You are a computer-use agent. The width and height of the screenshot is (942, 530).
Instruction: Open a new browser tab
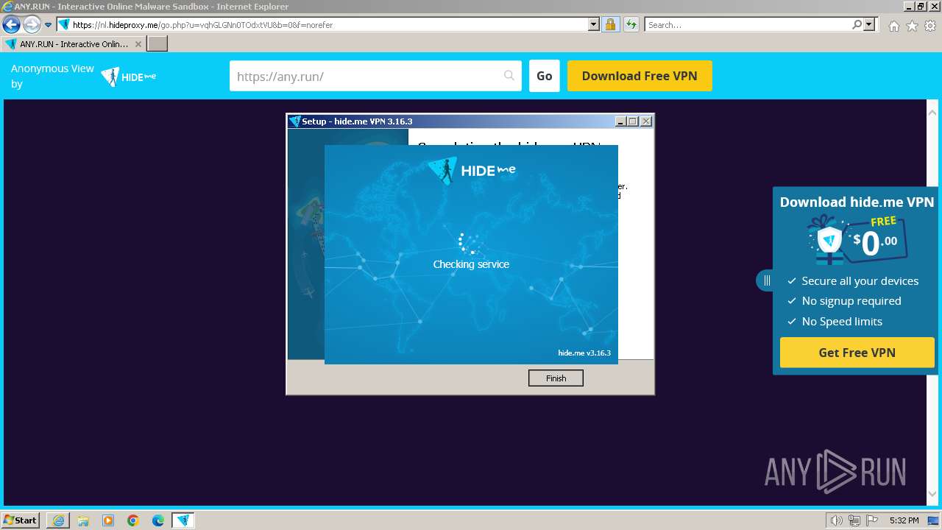point(157,44)
